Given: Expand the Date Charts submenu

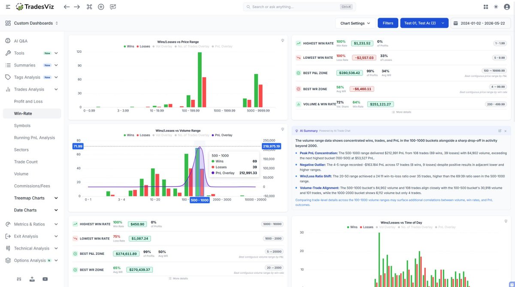Looking at the screenshot, I should (x=56, y=210).
